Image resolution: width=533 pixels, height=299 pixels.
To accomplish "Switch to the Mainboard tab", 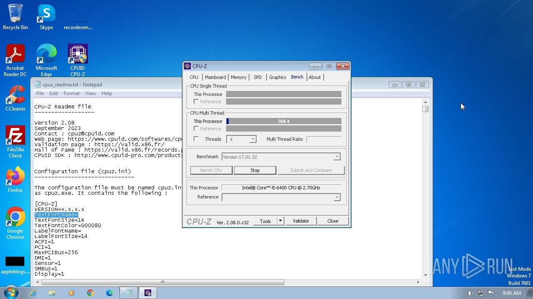I will pos(215,77).
